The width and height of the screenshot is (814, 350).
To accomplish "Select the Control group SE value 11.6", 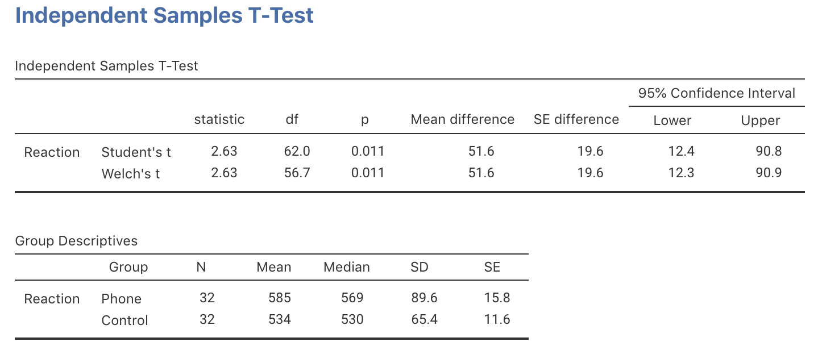I will 498,319.
